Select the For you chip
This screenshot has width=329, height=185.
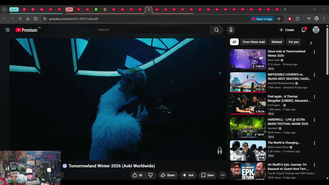tap(294, 42)
